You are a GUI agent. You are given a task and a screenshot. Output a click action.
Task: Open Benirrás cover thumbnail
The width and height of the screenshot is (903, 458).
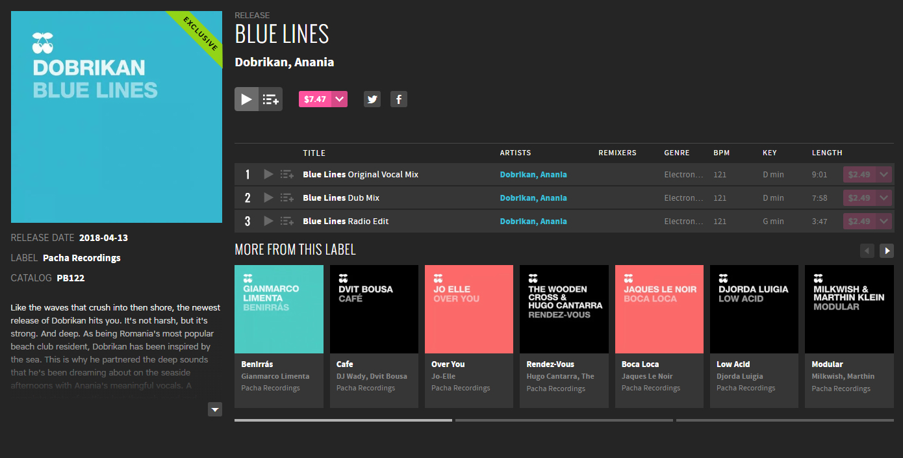[279, 309]
